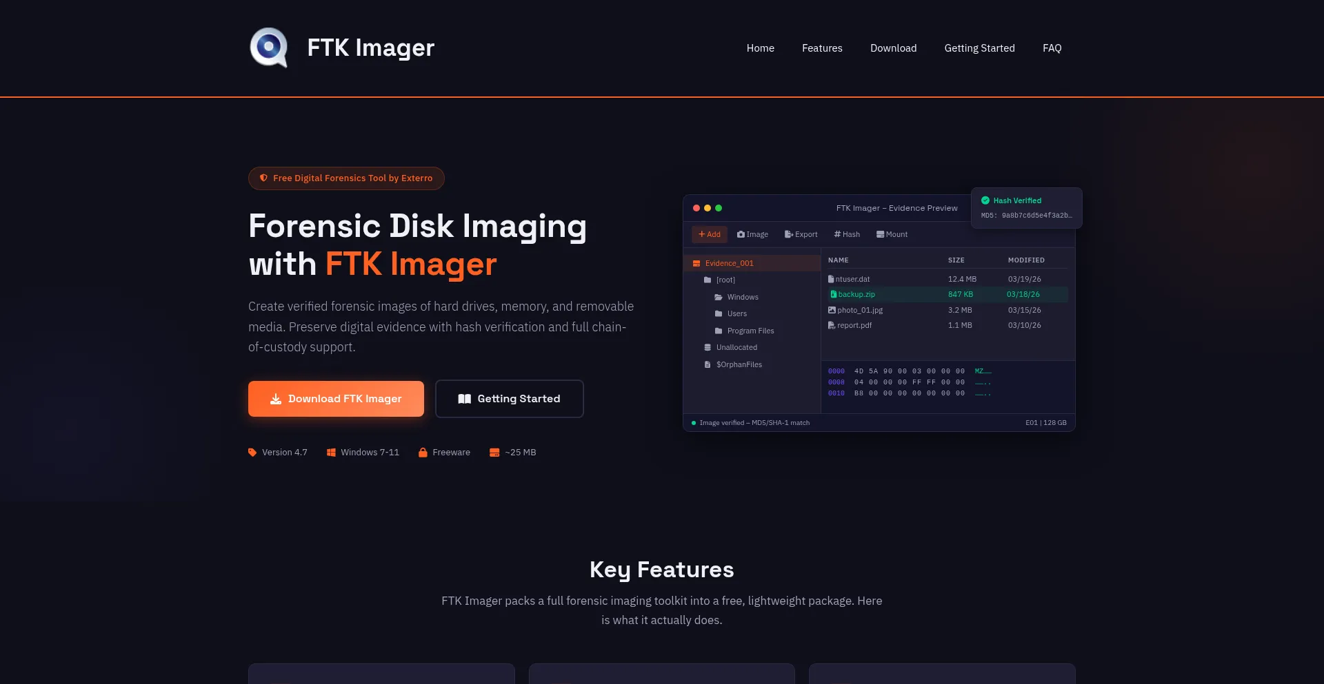Click the Add toolbar button
Screen dimensions: 1324x684
(709, 234)
